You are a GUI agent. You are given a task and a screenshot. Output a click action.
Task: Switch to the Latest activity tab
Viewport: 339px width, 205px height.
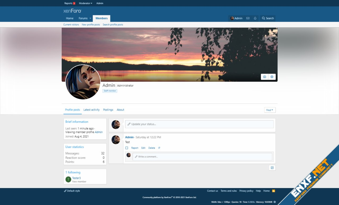tap(91, 110)
